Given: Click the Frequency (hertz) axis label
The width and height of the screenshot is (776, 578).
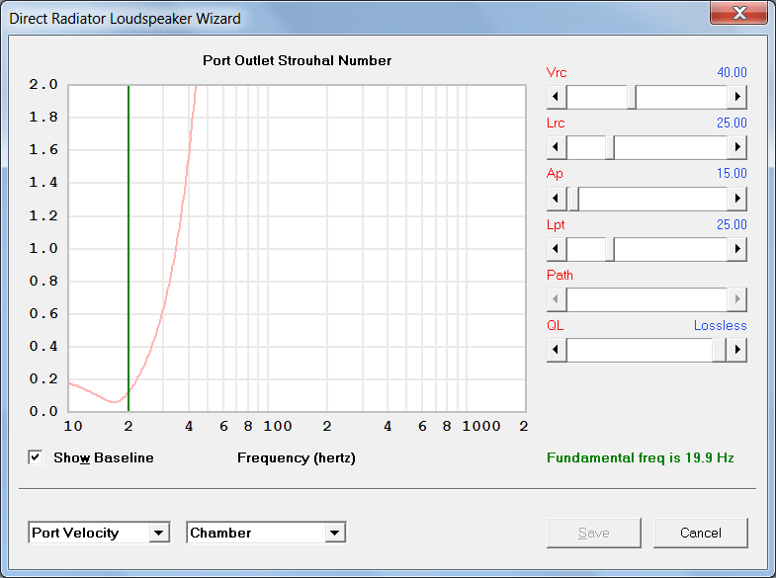Looking at the screenshot, I should coord(297,457).
